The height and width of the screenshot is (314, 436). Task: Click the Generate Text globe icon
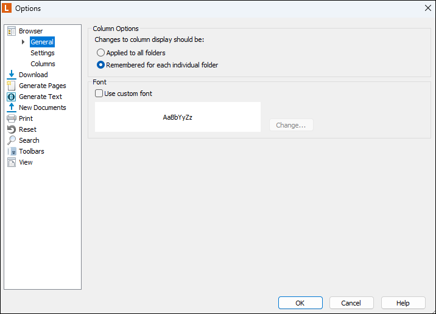pyautogui.click(x=12, y=97)
